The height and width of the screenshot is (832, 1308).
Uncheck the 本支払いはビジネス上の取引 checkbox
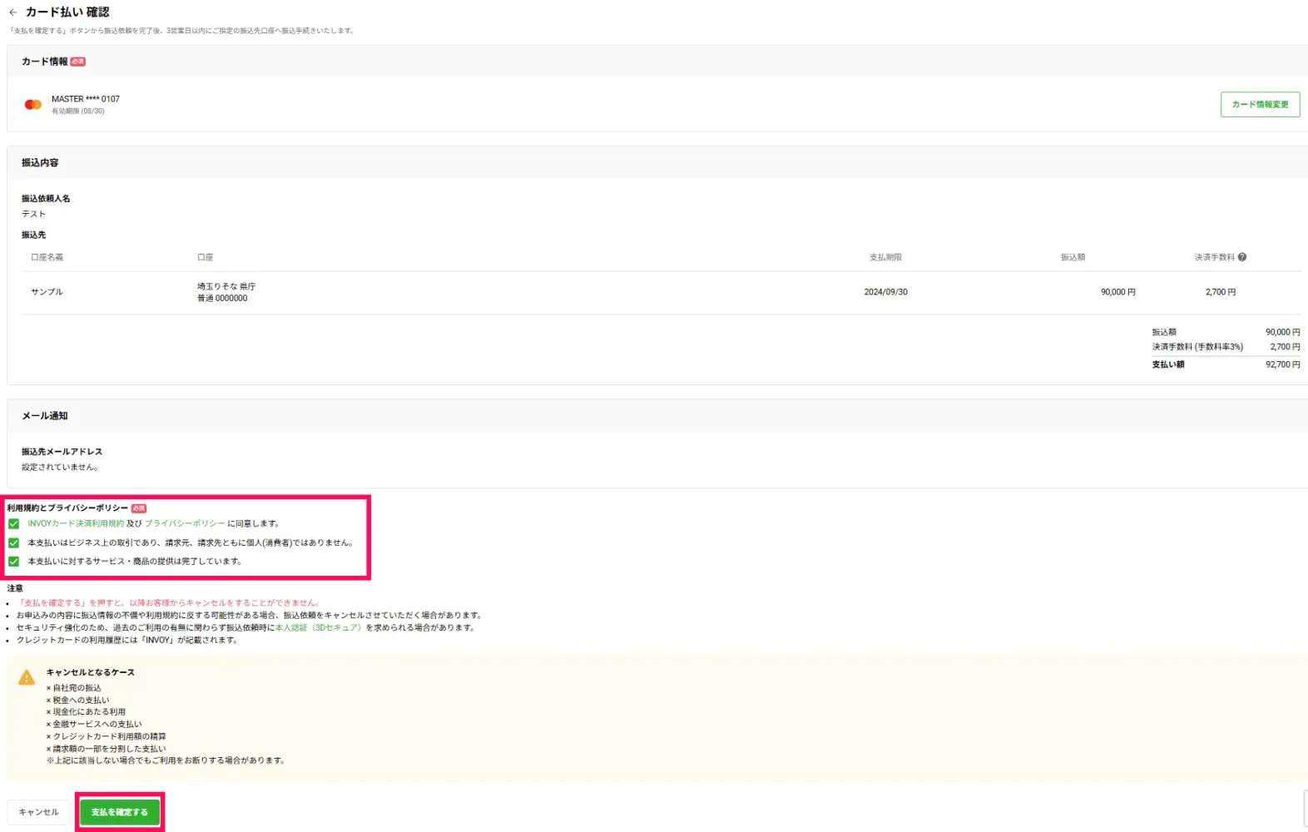13,542
